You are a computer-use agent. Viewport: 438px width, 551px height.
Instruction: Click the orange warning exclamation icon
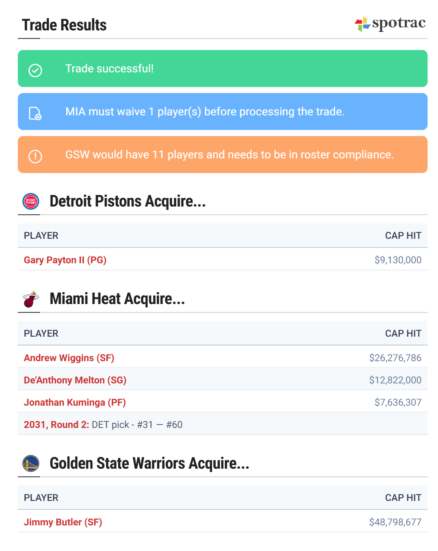pos(35,156)
